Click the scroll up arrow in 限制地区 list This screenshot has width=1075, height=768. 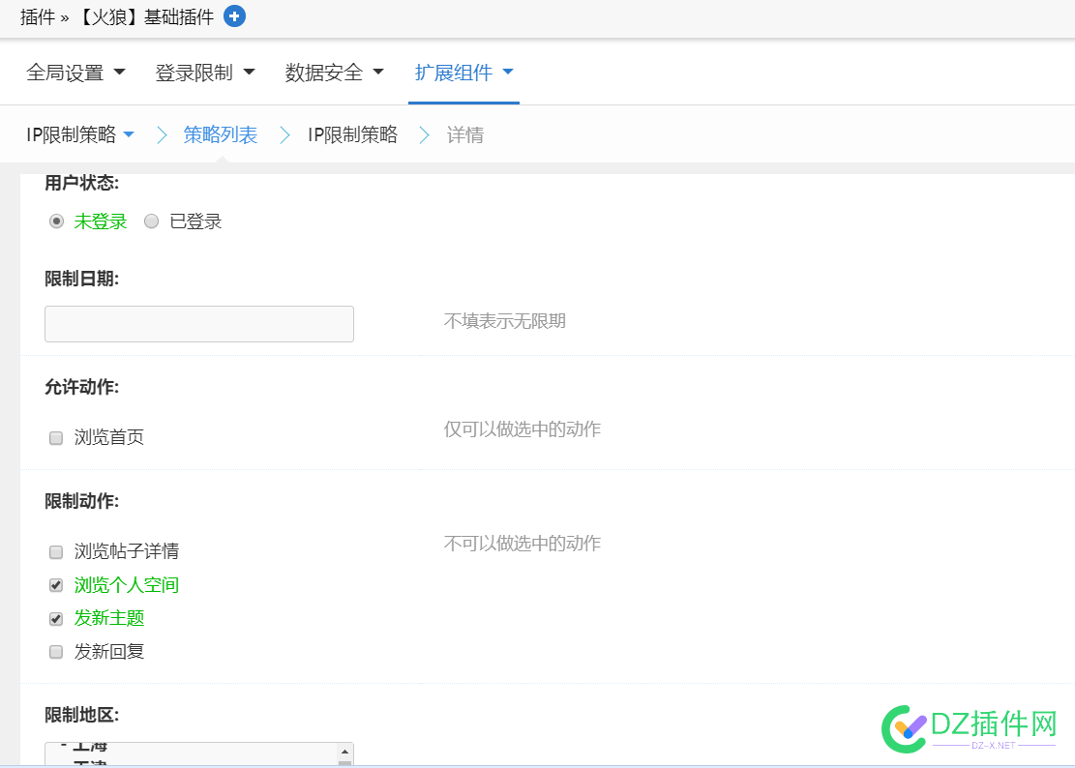click(x=343, y=752)
